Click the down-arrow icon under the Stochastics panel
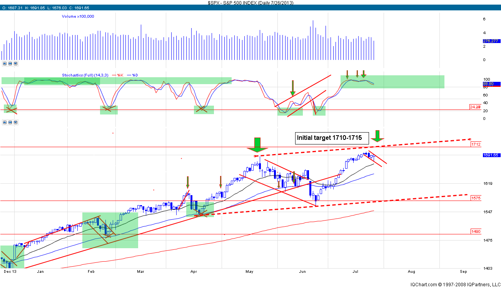This screenshot has width=501, height=287. 15,123
